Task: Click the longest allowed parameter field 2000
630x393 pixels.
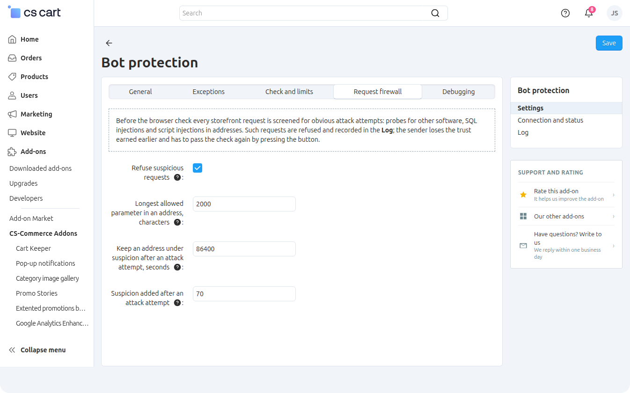Action: click(x=244, y=204)
